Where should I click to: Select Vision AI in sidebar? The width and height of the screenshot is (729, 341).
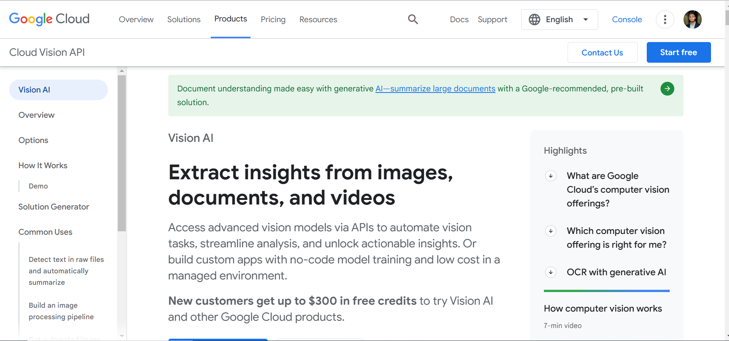click(x=59, y=90)
